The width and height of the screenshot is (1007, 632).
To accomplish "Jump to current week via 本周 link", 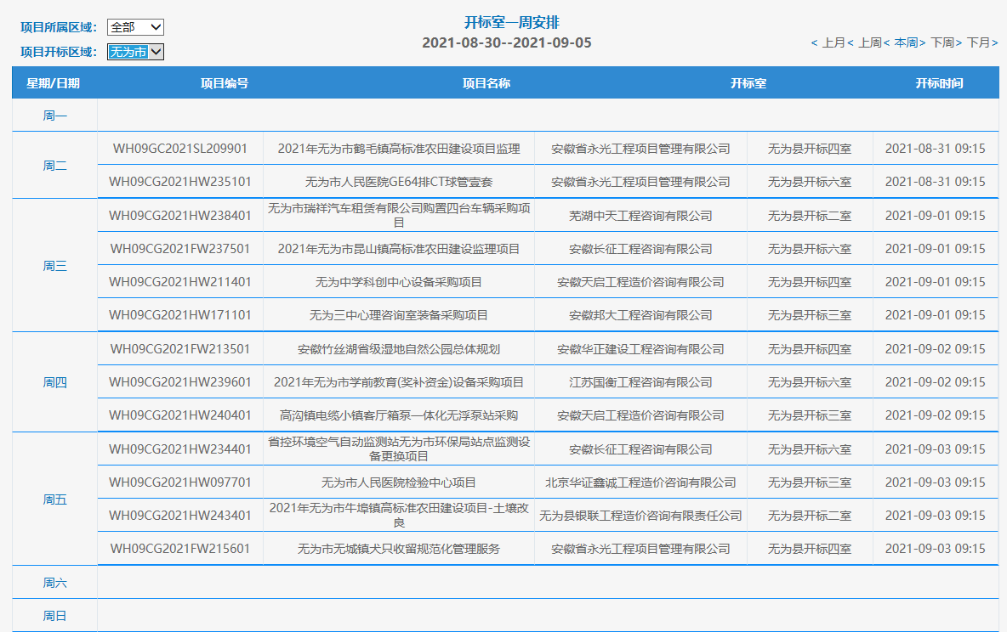I will pos(904,43).
